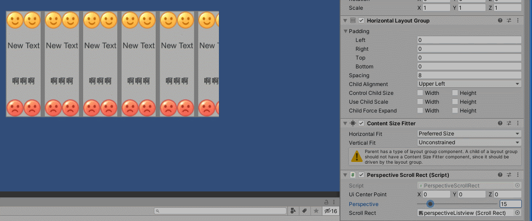The height and width of the screenshot is (221, 532).
Task: Click Search by Label tag icon
Action: [305, 211]
